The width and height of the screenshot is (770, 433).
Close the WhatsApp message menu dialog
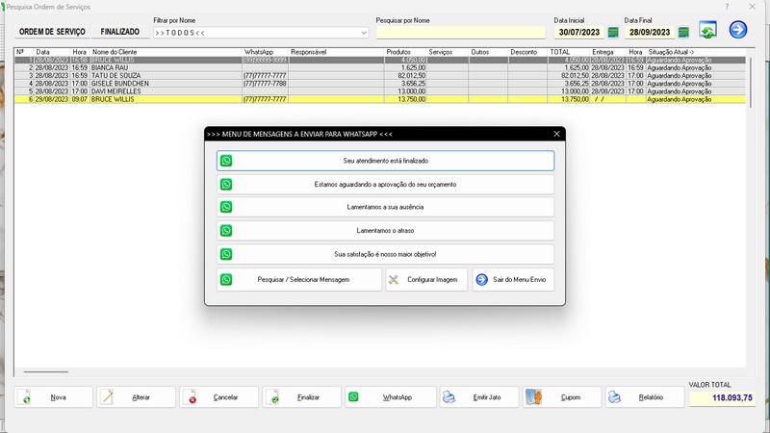[x=556, y=134]
